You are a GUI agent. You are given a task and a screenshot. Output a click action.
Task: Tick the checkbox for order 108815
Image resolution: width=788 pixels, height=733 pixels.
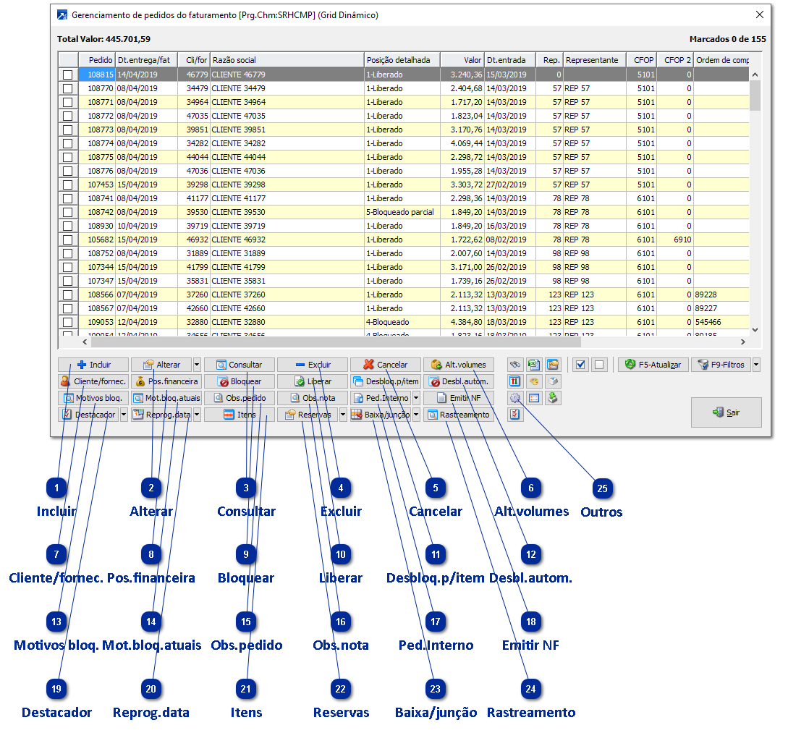[67, 75]
